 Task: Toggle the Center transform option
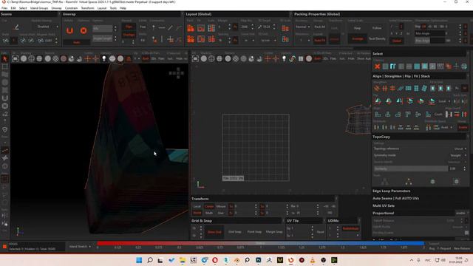[x=209, y=206]
